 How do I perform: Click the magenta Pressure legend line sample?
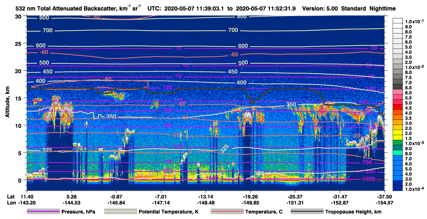point(43,212)
